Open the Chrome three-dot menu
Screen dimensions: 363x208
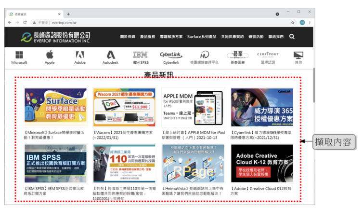310,23
